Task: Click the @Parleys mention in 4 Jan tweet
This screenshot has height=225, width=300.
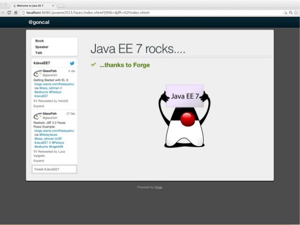Action: tap(55, 92)
